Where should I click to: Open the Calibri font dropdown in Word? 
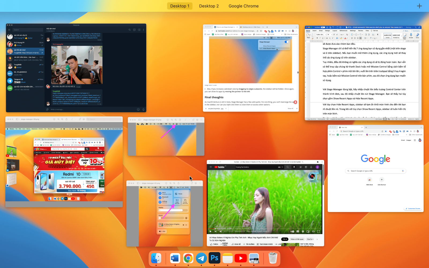[x=321, y=35]
